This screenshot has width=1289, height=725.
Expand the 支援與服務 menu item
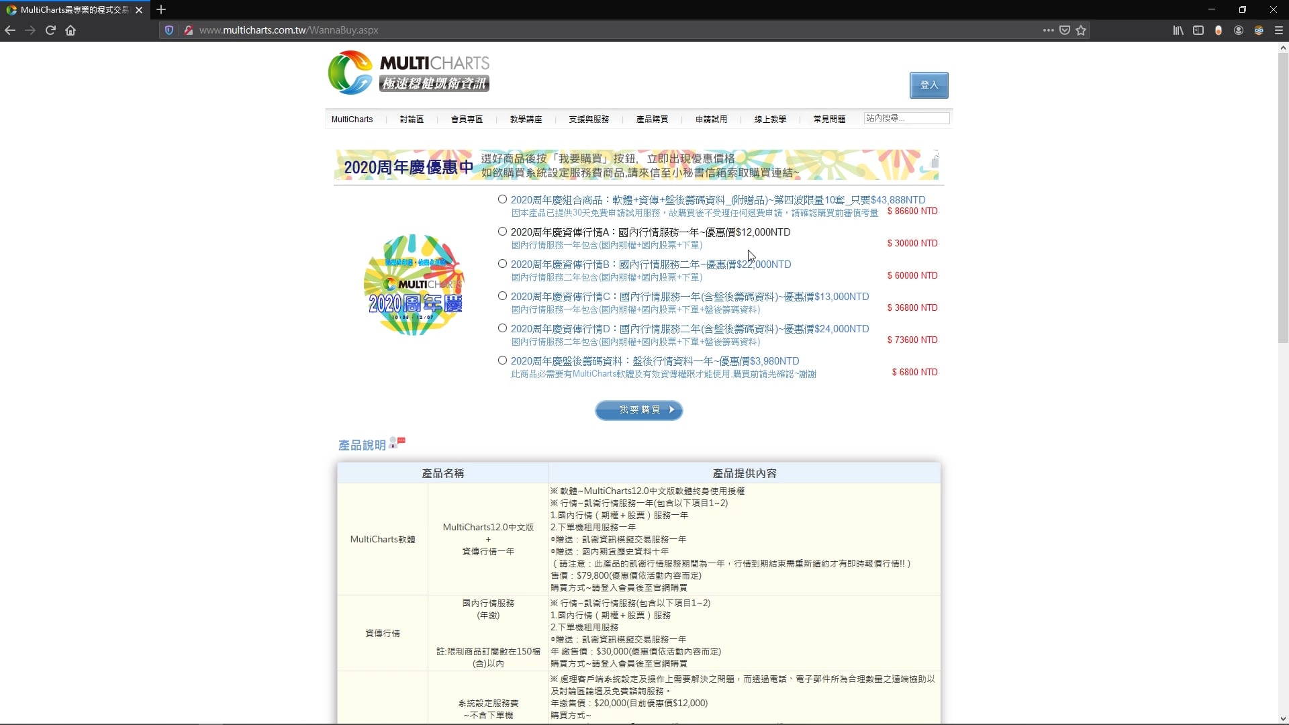pos(589,119)
